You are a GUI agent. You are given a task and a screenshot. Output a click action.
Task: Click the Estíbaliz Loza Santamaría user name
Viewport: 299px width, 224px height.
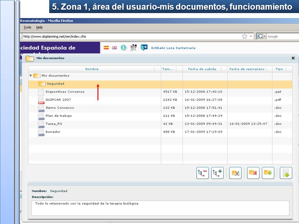[173, 48]
